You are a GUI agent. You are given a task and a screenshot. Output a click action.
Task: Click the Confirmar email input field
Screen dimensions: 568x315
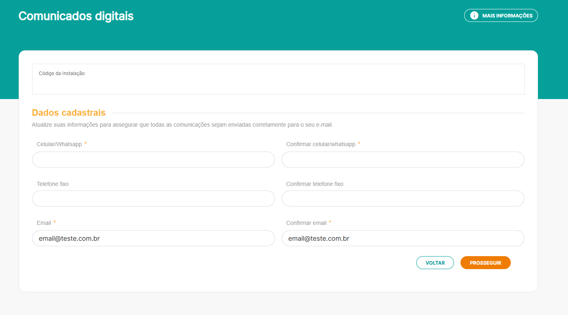point(402,238)
